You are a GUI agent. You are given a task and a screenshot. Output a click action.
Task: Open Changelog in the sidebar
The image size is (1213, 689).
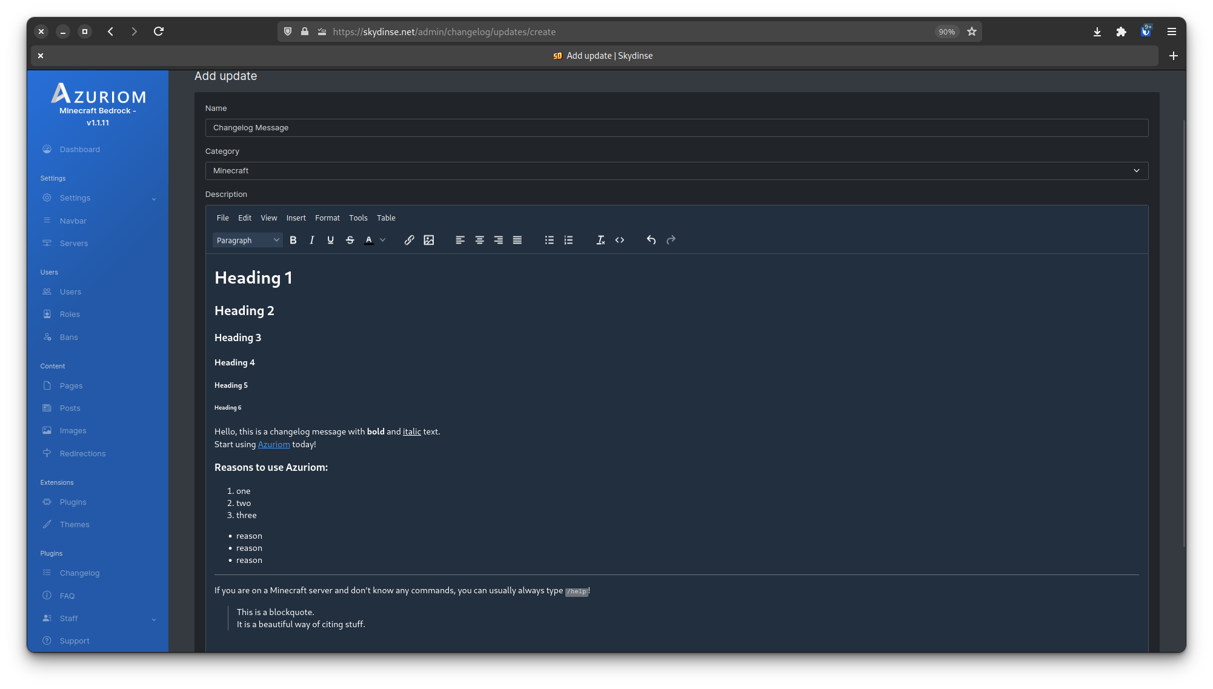click(x=79, y=573)
